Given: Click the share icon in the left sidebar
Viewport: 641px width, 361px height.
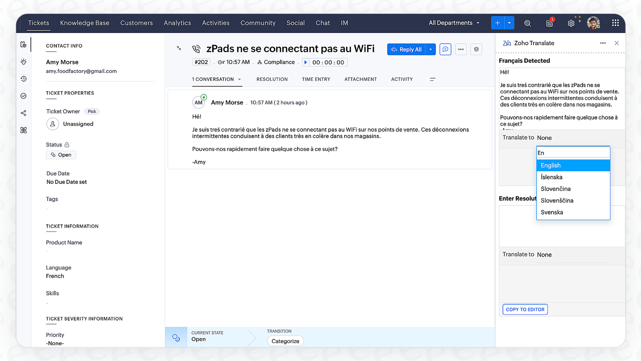Looking at the screenshot, I should coord(23,113).
